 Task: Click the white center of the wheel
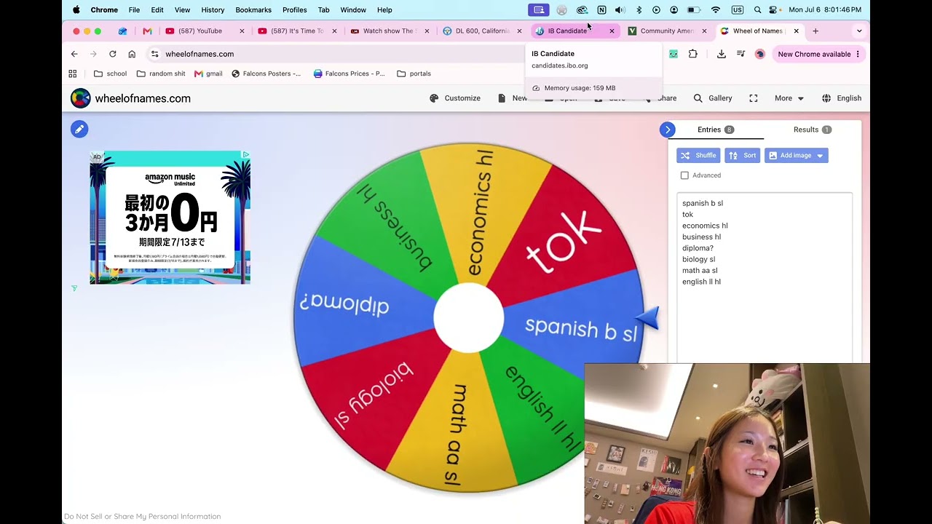tap(469, 319)
